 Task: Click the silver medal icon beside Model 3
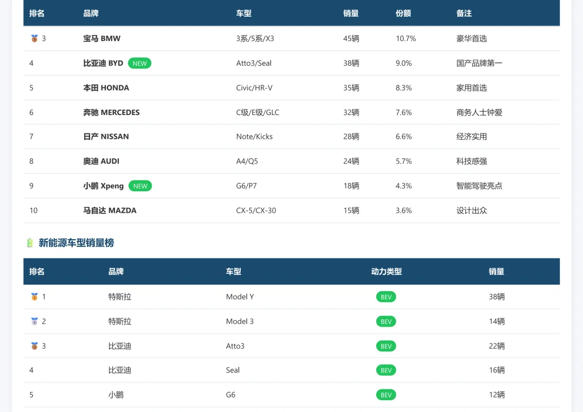coord(34,321)
